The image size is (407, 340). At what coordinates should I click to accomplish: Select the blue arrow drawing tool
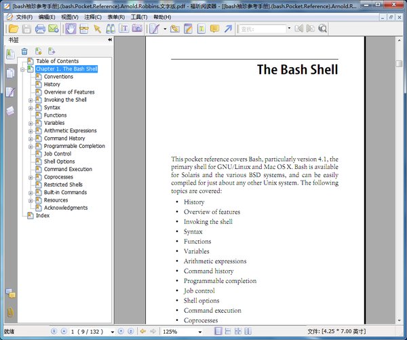click(228, 29)
